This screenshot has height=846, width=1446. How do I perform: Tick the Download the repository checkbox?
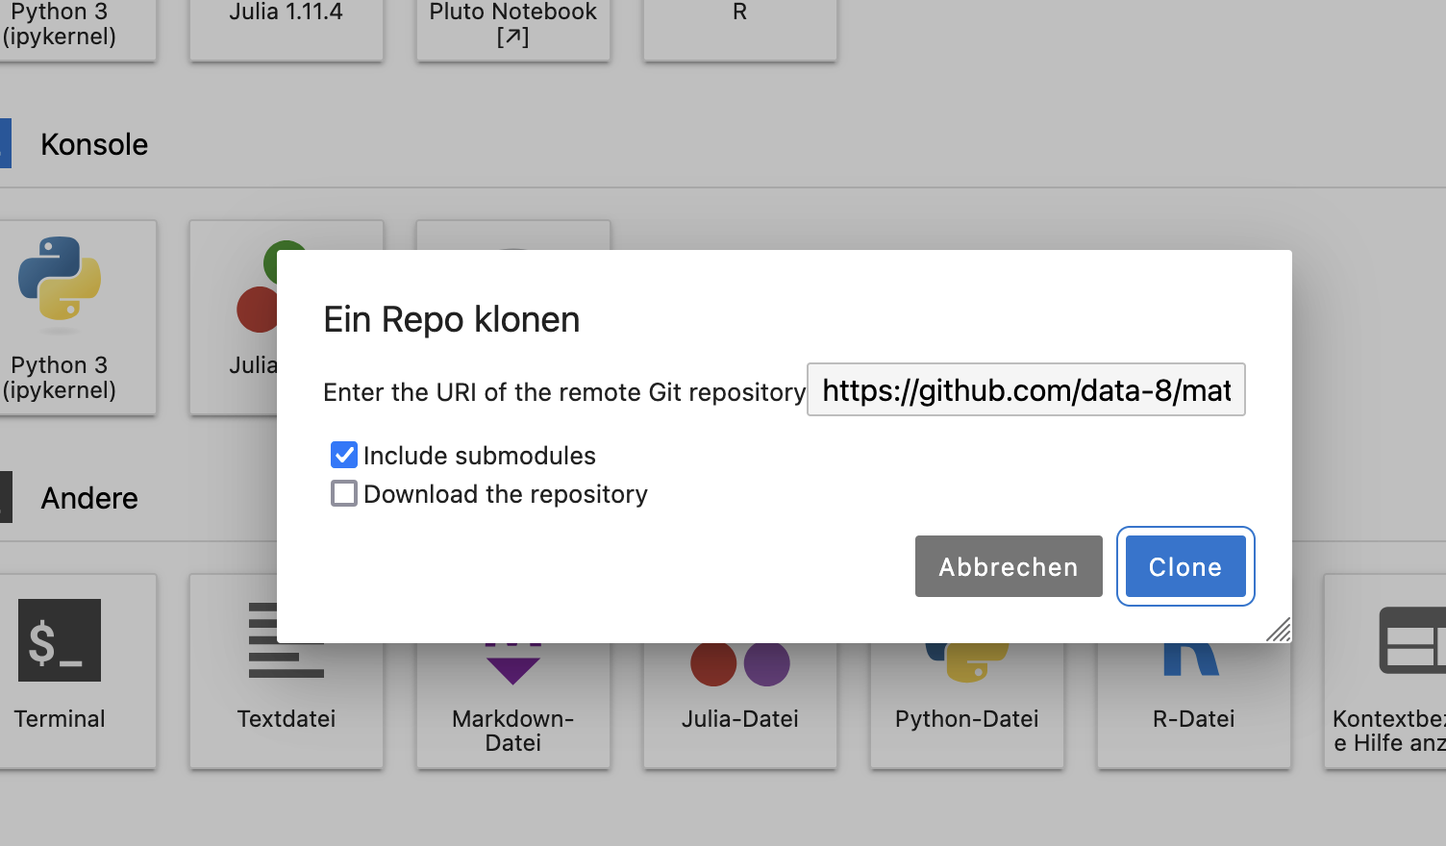tap(344, 493)
